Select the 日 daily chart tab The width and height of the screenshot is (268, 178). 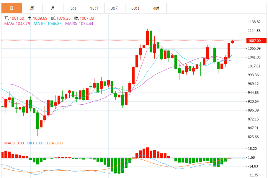pos(12,8)
